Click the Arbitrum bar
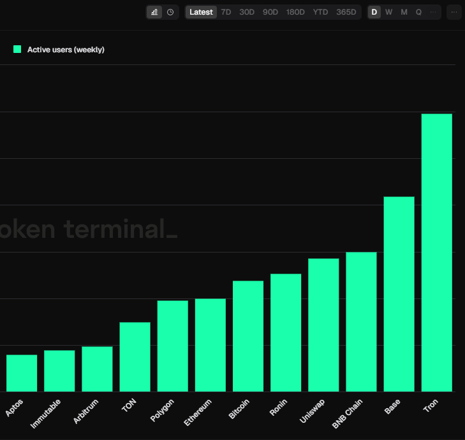465x440 pixels. (97, 369)
